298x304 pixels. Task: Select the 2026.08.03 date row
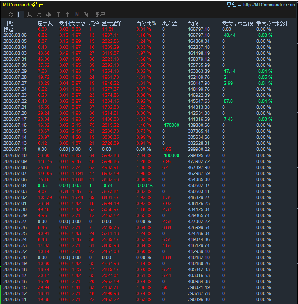[15, 54]
